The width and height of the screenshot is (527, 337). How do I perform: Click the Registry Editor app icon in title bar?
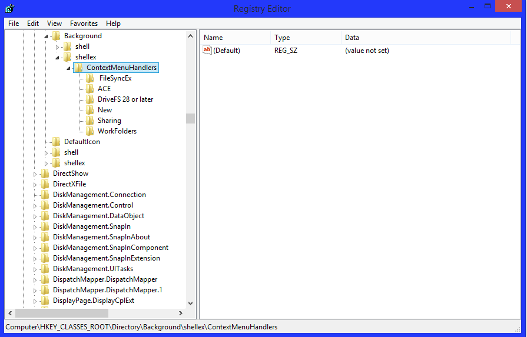(9, 8)
